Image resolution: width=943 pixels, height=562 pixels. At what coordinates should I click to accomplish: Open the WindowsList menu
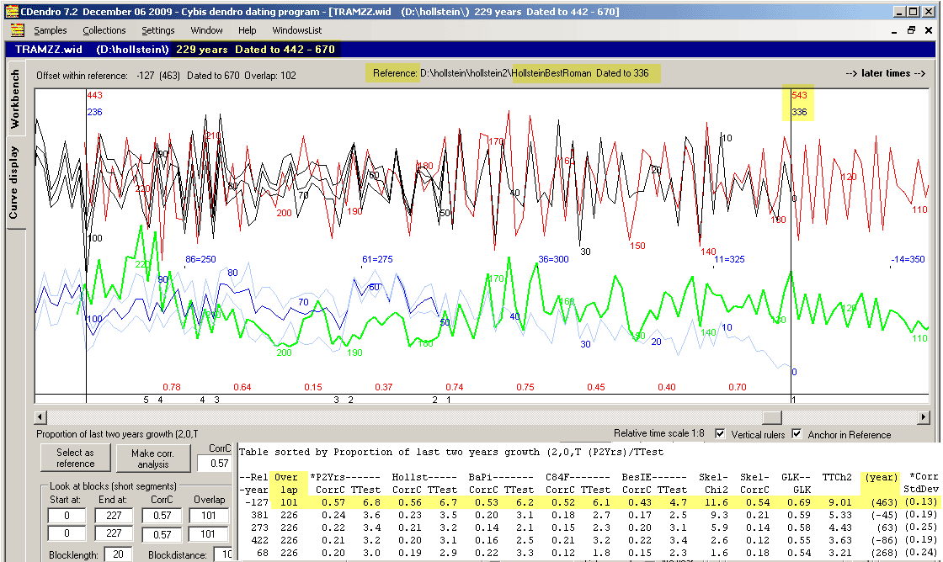(296, 30)
